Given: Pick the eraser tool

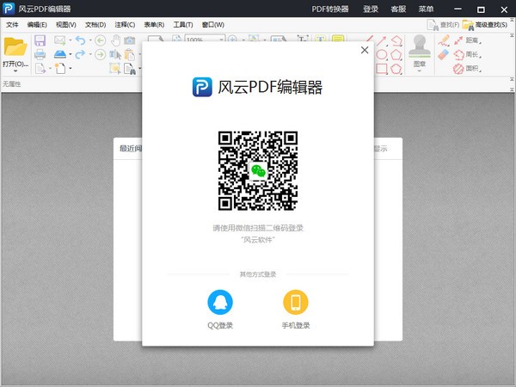Looking at the screenshot, I should [x=445, y=54].
